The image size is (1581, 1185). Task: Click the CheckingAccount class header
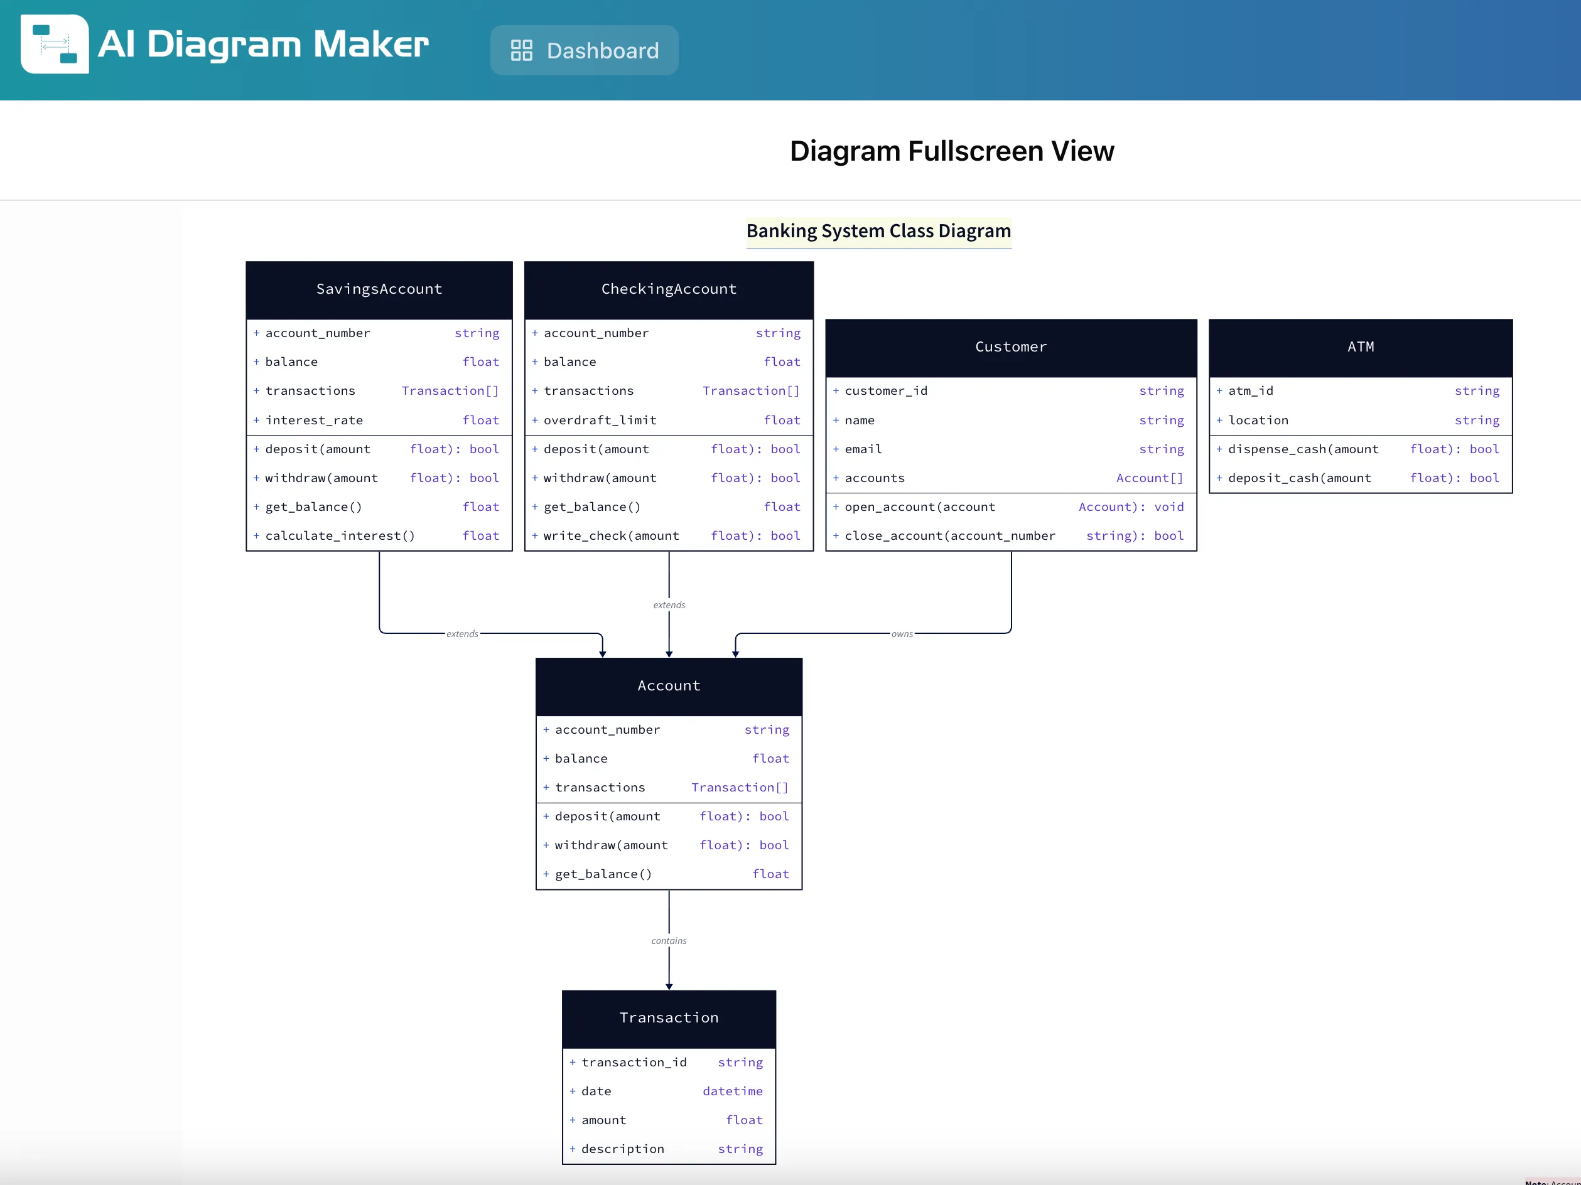tap(669, 289)
